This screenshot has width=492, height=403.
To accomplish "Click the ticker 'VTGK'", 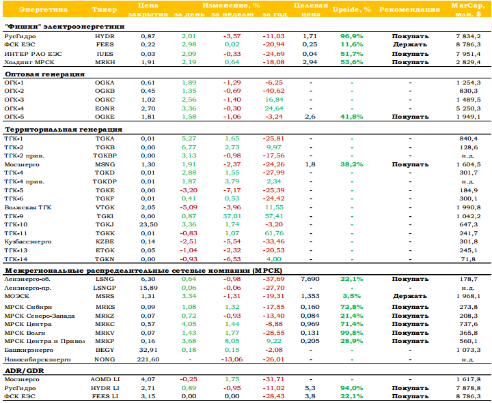I will [x=105, y=207].
